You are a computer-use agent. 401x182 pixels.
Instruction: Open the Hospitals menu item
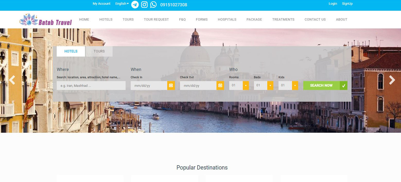(x=227, y=20)
